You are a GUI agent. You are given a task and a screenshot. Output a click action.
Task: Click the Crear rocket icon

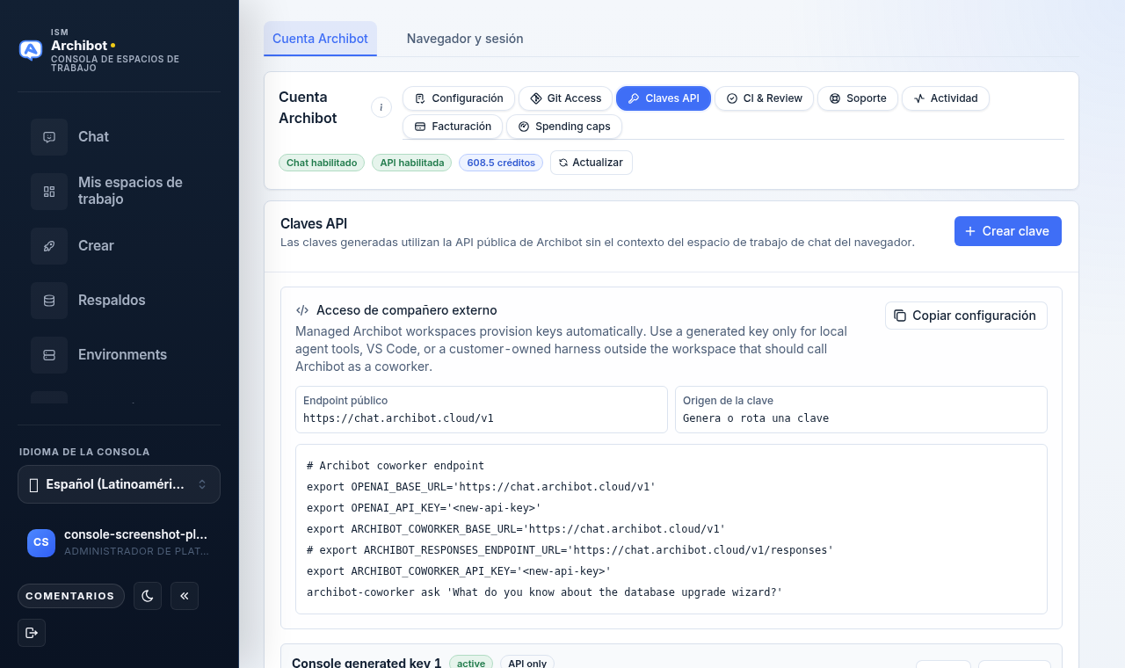[49, 246]
